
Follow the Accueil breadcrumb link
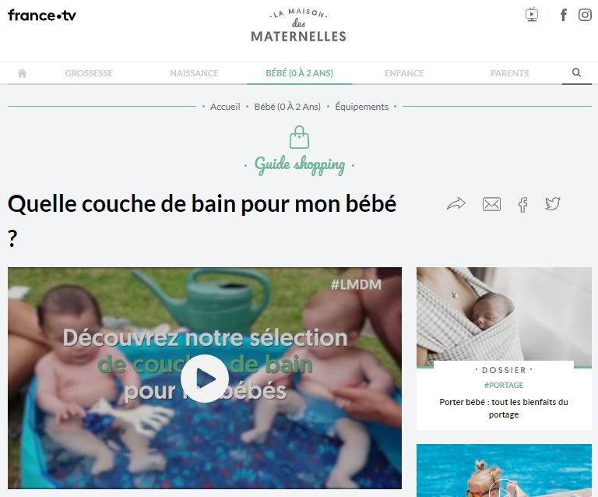(225, 107)
